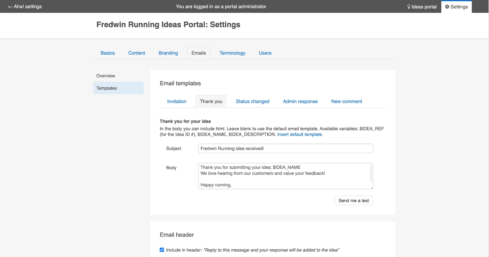Go back to Aha! settings

pos(25,6)
